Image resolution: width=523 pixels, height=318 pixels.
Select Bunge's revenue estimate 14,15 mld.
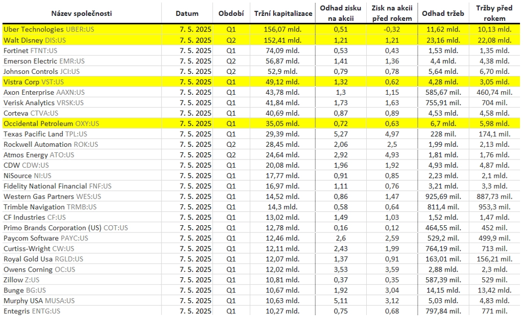coord(443,290)
